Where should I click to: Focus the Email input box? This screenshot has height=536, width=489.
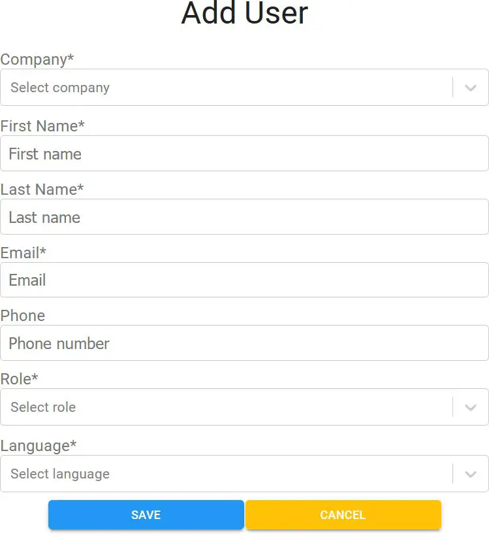tap(244, 280)
